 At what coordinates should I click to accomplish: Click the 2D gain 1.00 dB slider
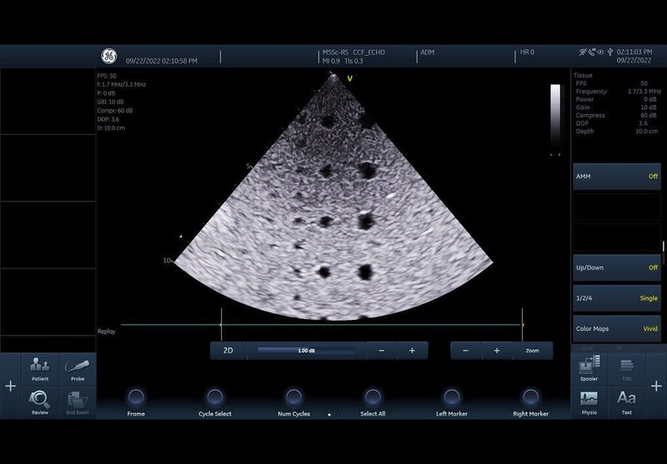306,351
